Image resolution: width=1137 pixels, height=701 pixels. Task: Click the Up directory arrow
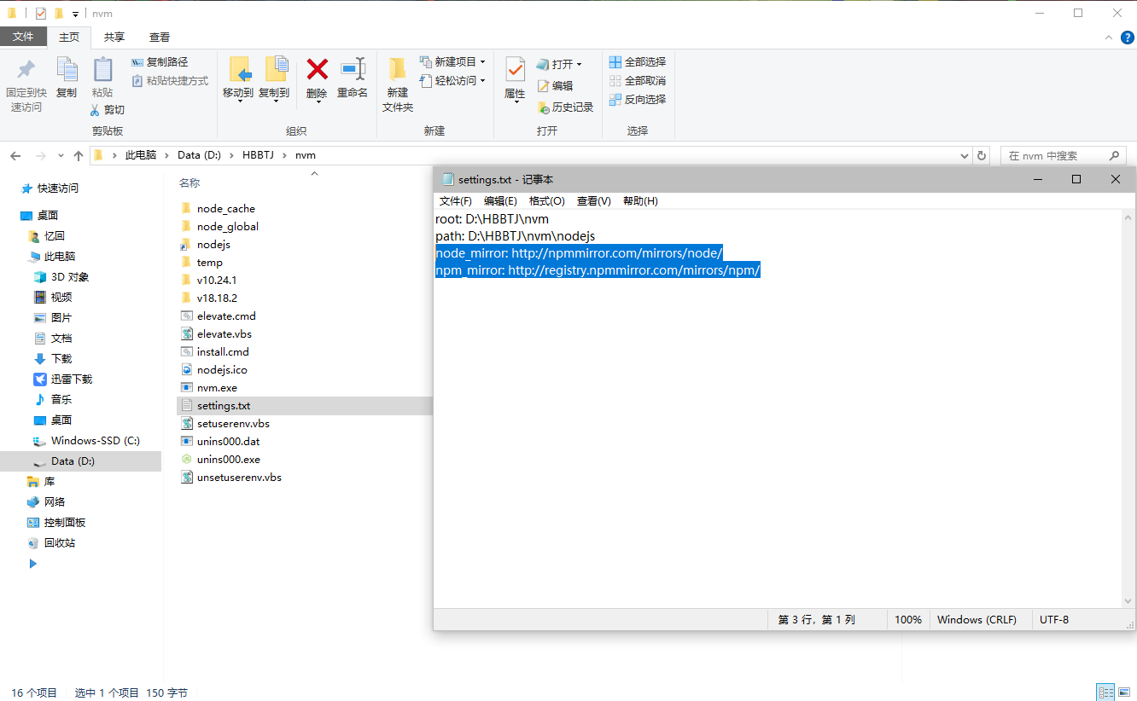point(79,156)
